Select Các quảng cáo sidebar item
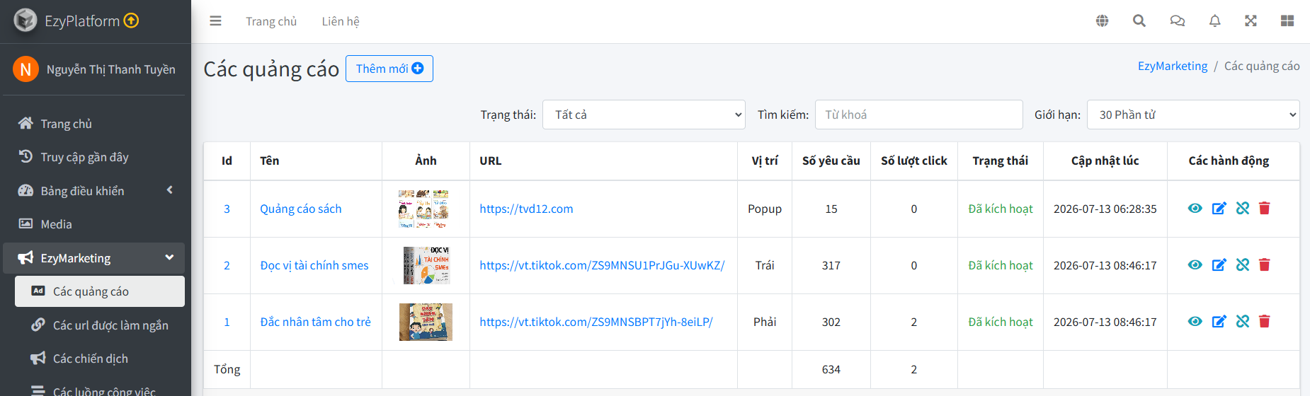 coord(100,291)
